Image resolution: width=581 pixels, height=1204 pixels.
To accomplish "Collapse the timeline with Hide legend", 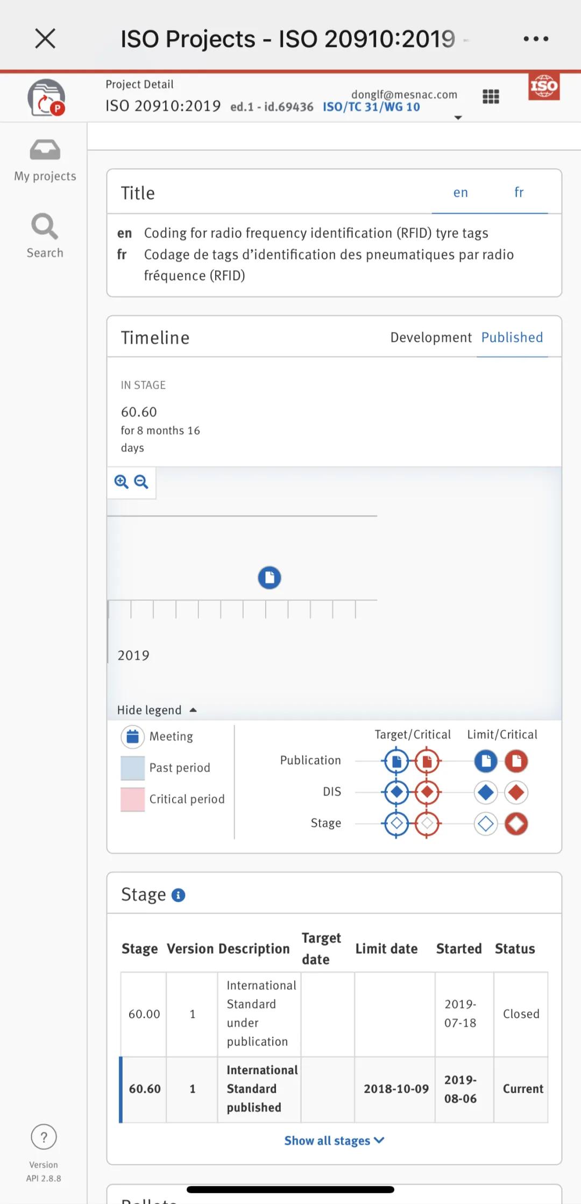I will pyautogui.click(x=157, y=710).
